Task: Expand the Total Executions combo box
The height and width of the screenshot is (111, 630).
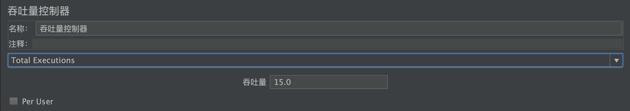Action: [315, 60]
